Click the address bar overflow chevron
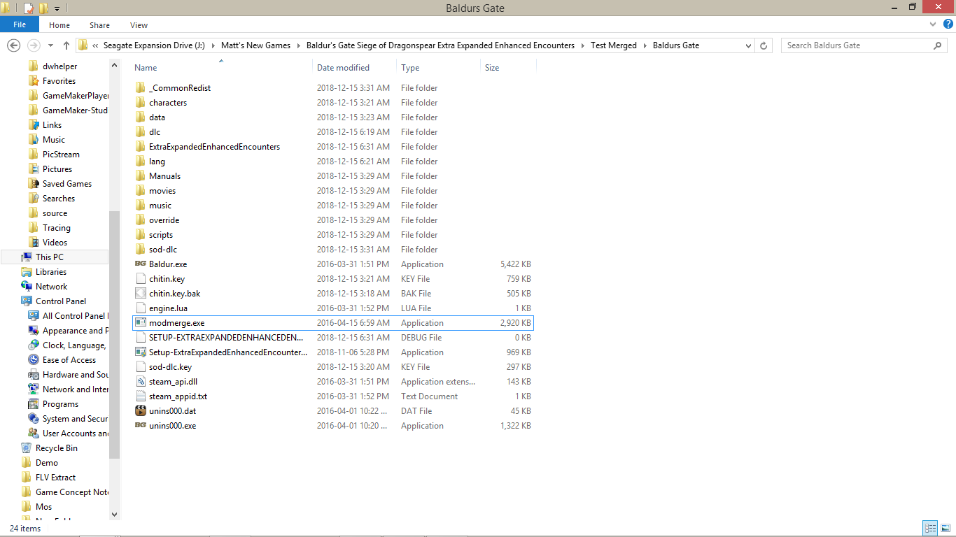Screen dimensions: 956x537 [95, 45]
